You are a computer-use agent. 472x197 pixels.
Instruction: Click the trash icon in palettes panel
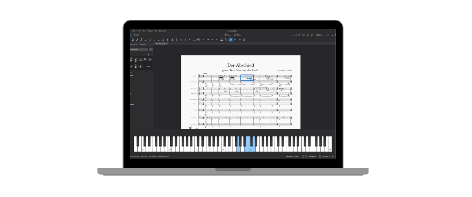click(148, 55)
